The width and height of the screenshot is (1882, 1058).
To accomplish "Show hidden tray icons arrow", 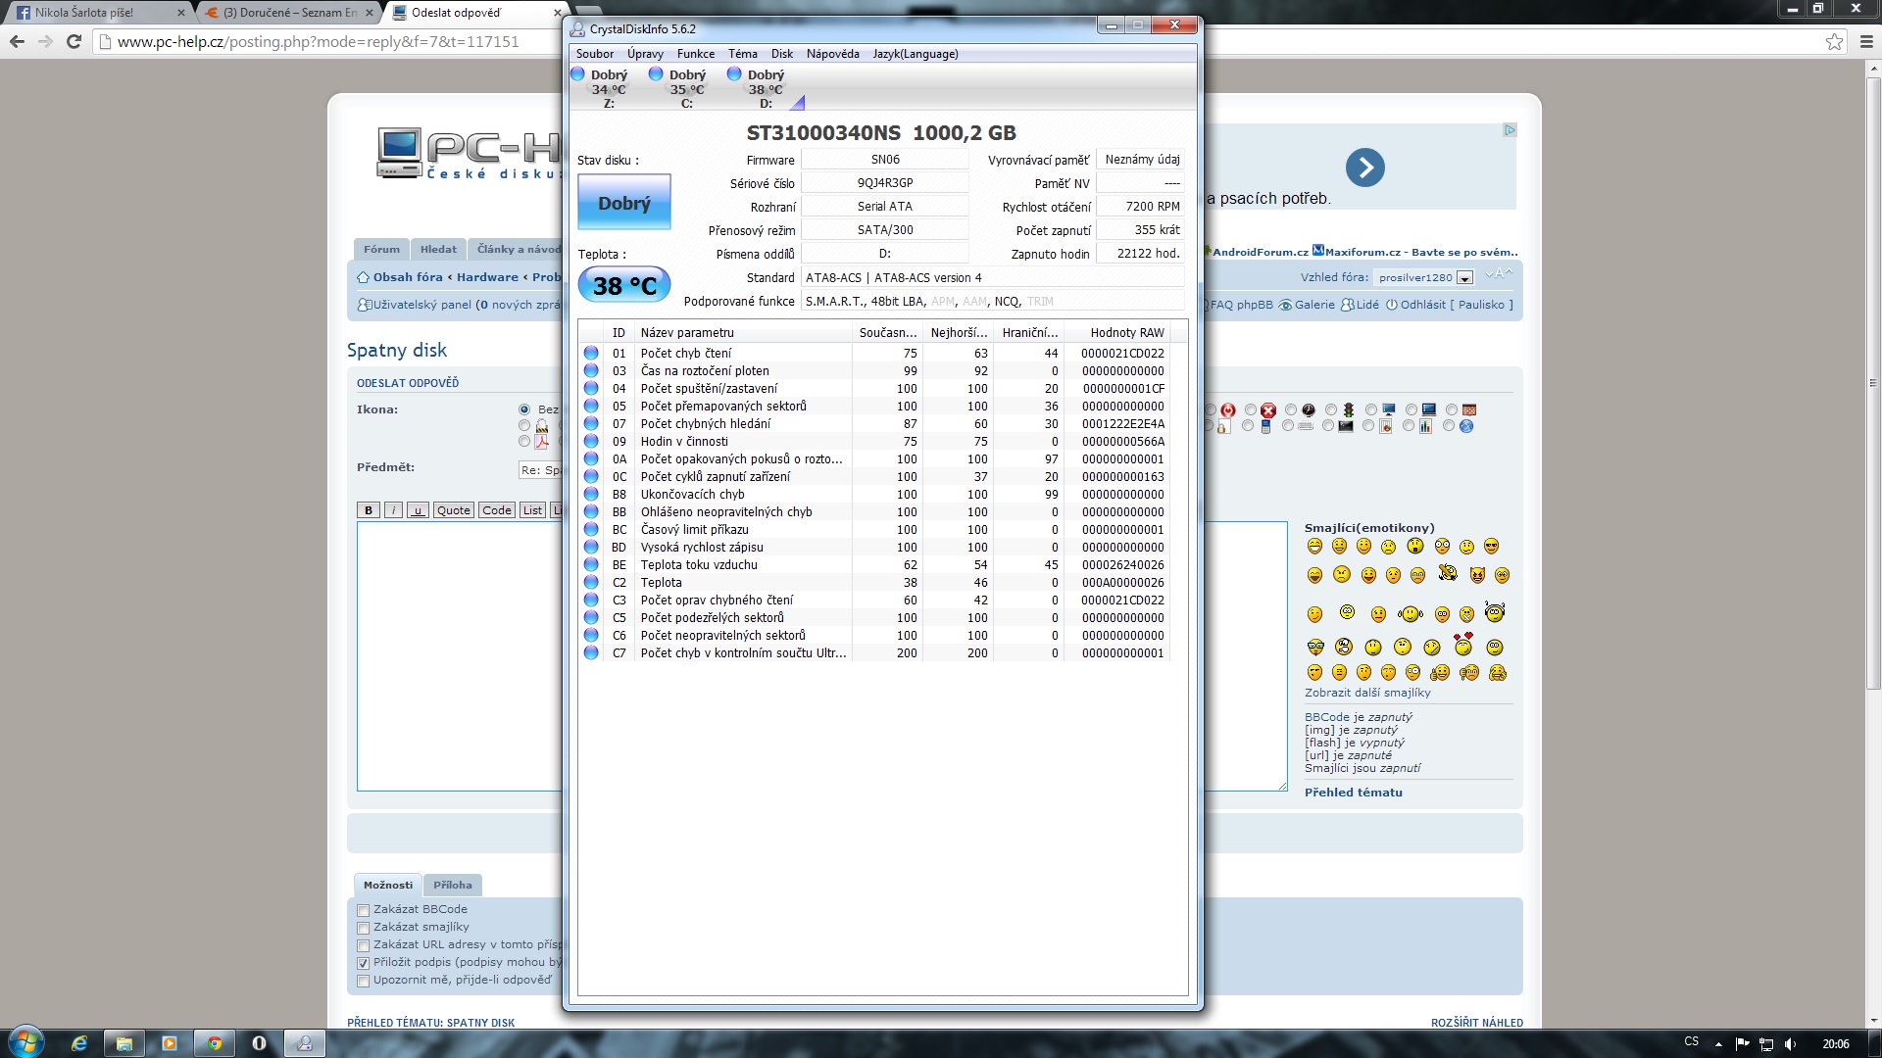I will (x=1717, y=1044).
